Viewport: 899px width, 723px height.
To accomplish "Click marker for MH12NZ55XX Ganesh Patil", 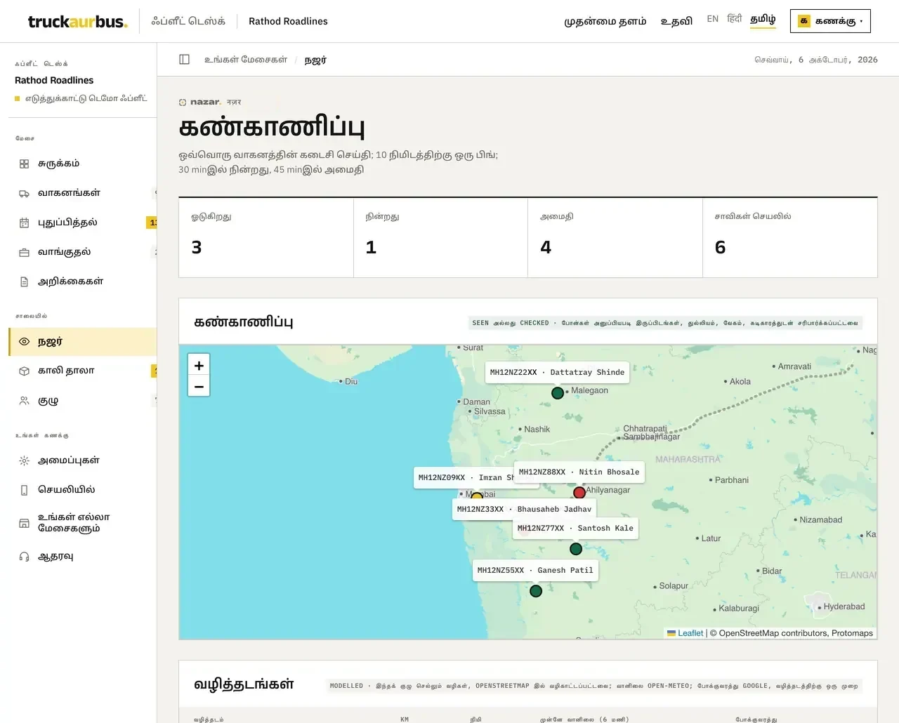I will click(x=536, y=591).
